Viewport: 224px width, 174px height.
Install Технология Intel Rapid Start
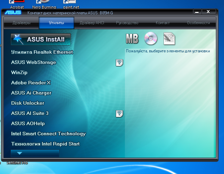[x=45, y=144]
